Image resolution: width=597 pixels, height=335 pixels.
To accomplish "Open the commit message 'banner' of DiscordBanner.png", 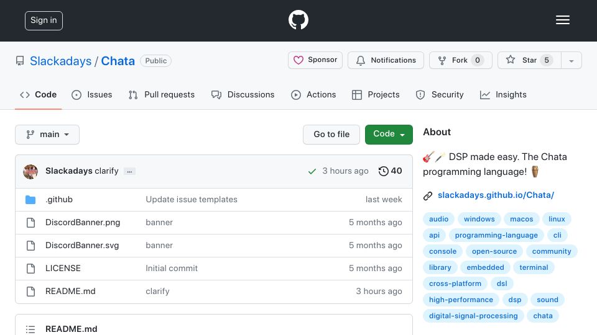I will point(159,222).
